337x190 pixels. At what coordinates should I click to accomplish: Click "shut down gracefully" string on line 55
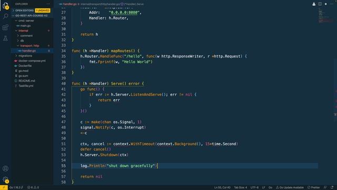[131, 166]
